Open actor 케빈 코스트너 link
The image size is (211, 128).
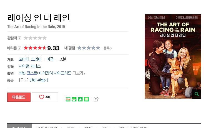[30, 73]
